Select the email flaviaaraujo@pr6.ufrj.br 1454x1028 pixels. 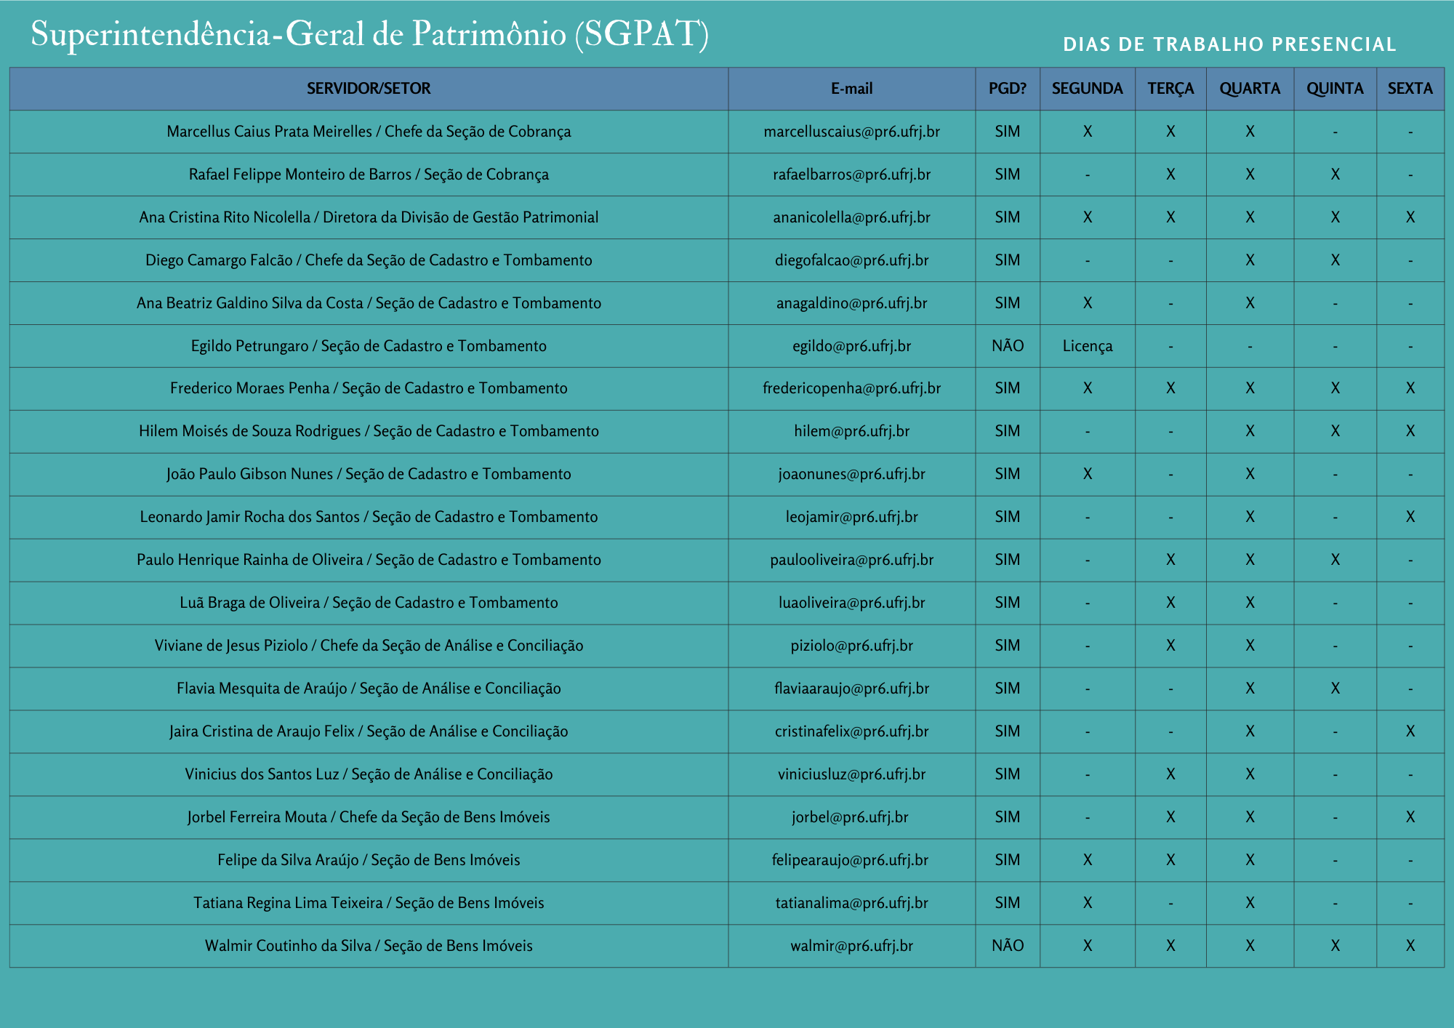point(851,689)
